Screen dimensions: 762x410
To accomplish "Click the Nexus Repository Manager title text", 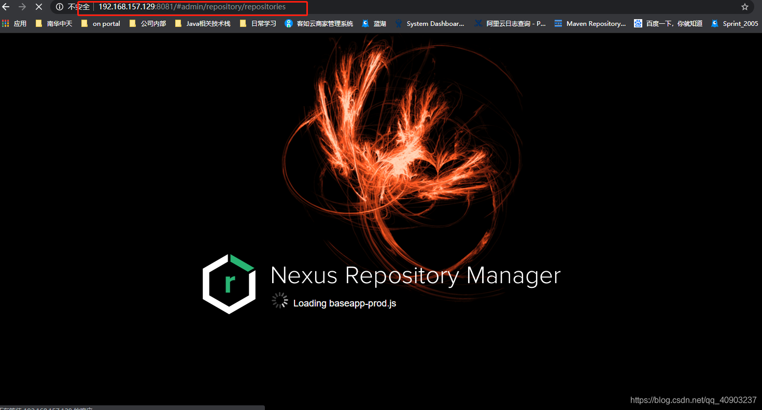I will pyautogui.click(x=416, y=275).
